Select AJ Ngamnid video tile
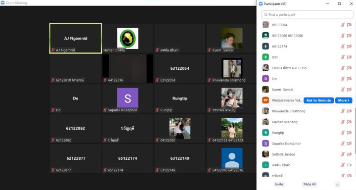The image size is (356, 190). click(76, 39)
